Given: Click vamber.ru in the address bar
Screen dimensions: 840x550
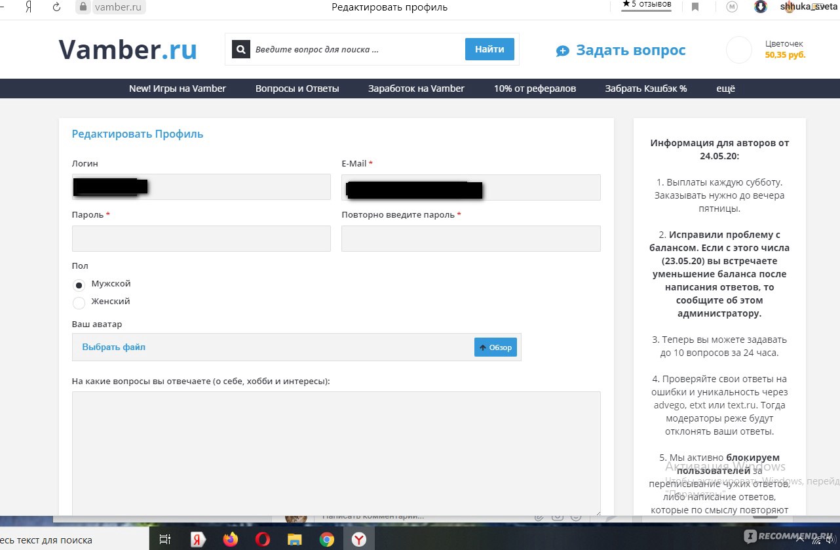Looking at the screenshot, I should click(x=118, y=7).
